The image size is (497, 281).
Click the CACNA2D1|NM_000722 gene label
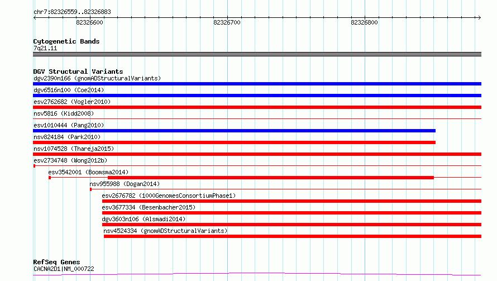64,269
